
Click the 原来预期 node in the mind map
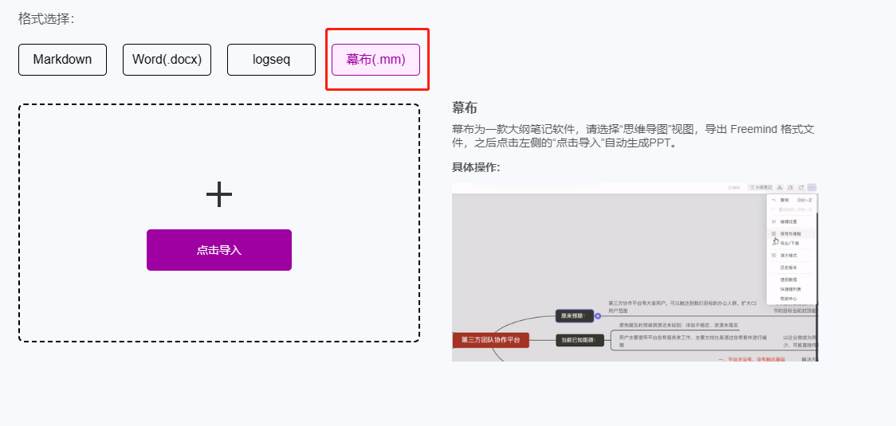574,315
